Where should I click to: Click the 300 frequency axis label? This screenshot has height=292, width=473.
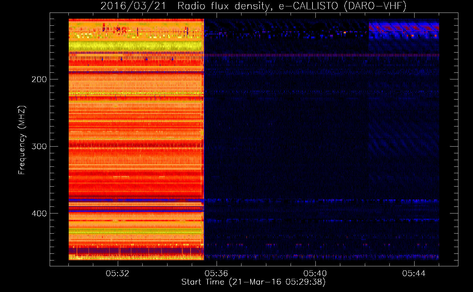click(39, 146)
